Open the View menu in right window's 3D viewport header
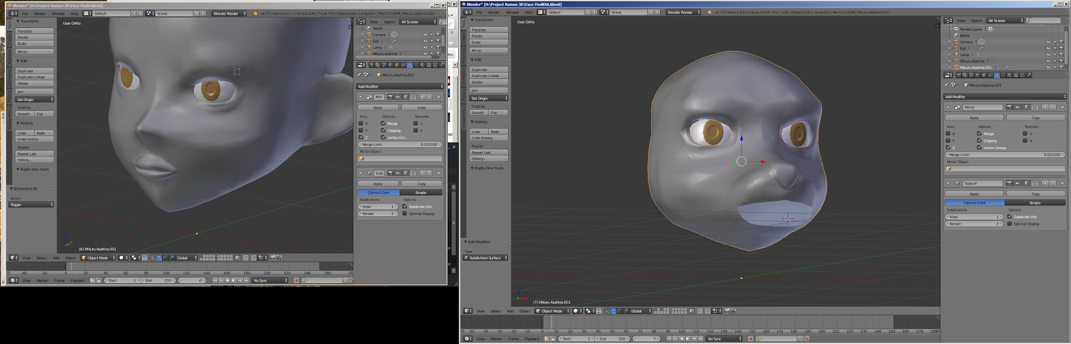 click(481, 311)
